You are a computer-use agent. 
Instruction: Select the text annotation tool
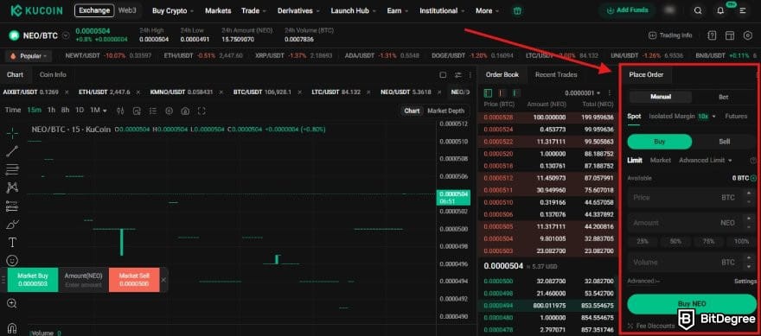tap(12, 242)
